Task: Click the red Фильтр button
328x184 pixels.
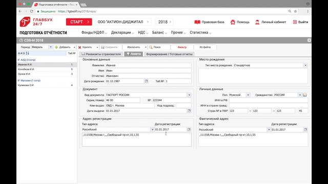Action: point(182,48)
